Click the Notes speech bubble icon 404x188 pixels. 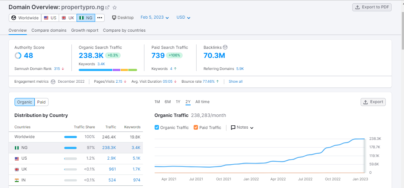[233, 128]
